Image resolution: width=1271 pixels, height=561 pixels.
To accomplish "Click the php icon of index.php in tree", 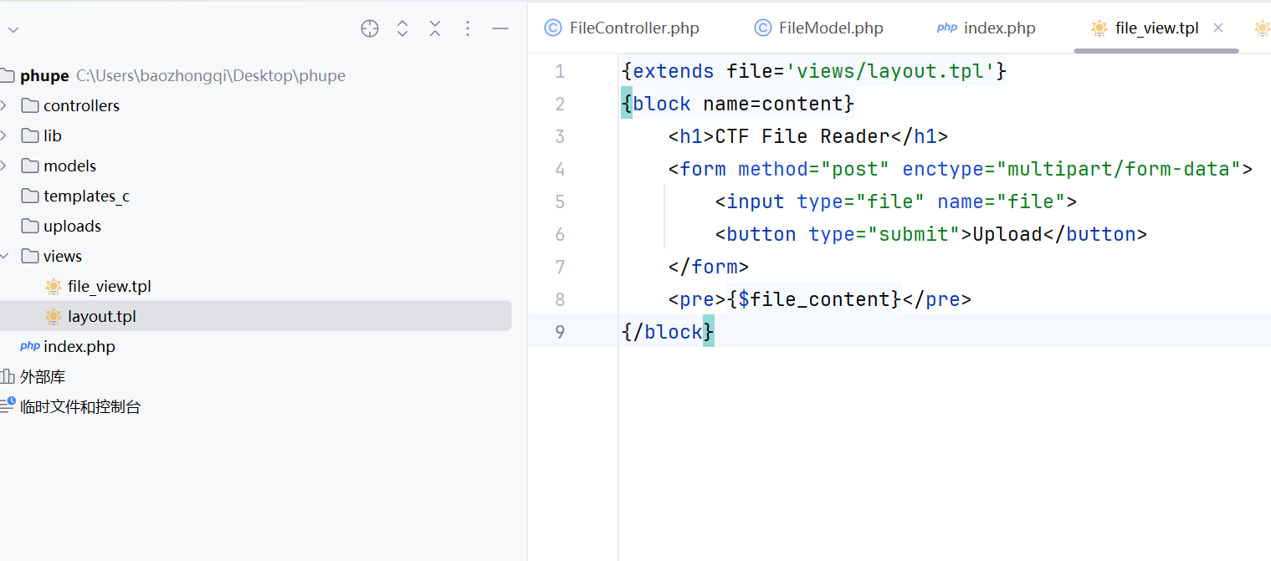I will point(30,346).
